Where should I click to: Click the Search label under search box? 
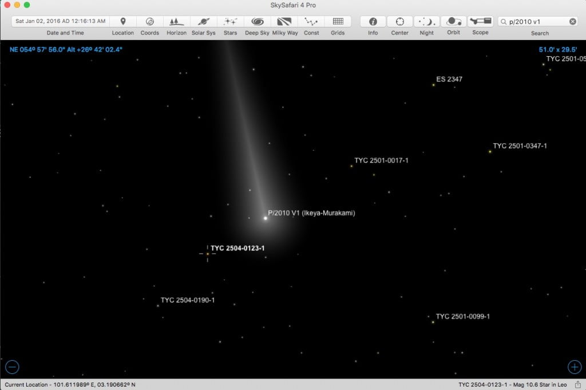[x=540, y=33]
